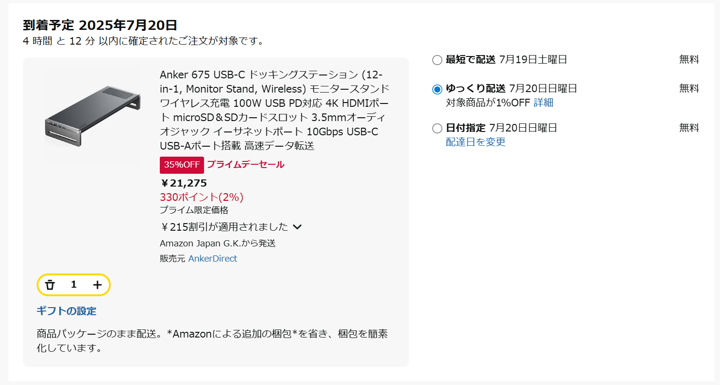Increase quantity with the plus icon
The image size is (720, 385).
[x=97, y=285]
